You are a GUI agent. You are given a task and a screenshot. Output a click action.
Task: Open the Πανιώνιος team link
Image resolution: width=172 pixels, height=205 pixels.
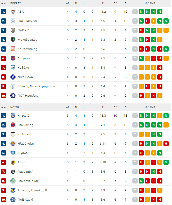25,125
